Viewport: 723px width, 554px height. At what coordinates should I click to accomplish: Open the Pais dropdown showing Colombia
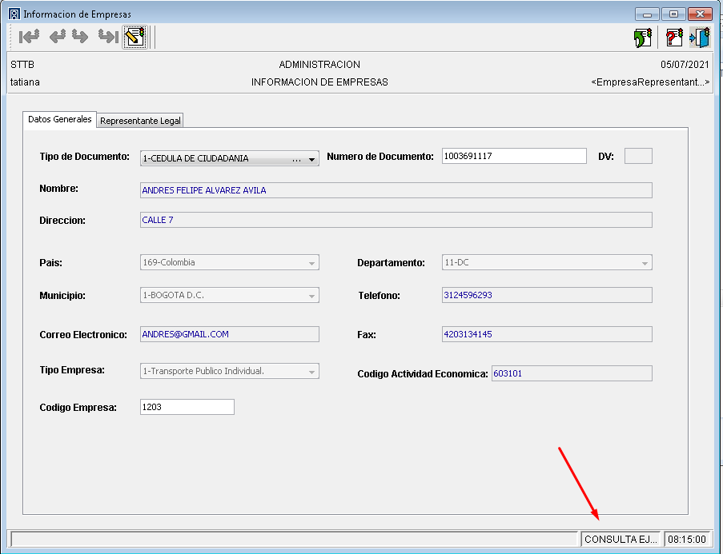[311, 262]
